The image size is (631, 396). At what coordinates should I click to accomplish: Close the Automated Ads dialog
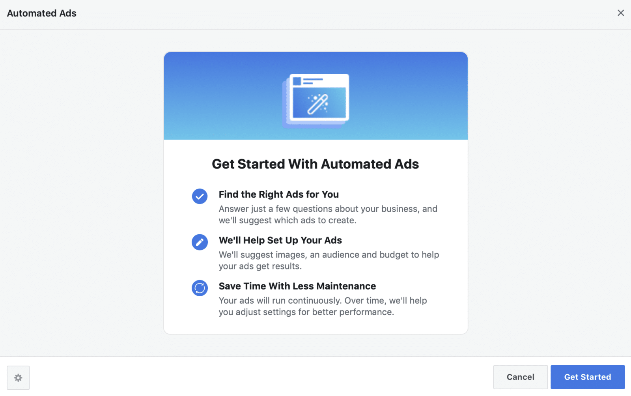620,13
